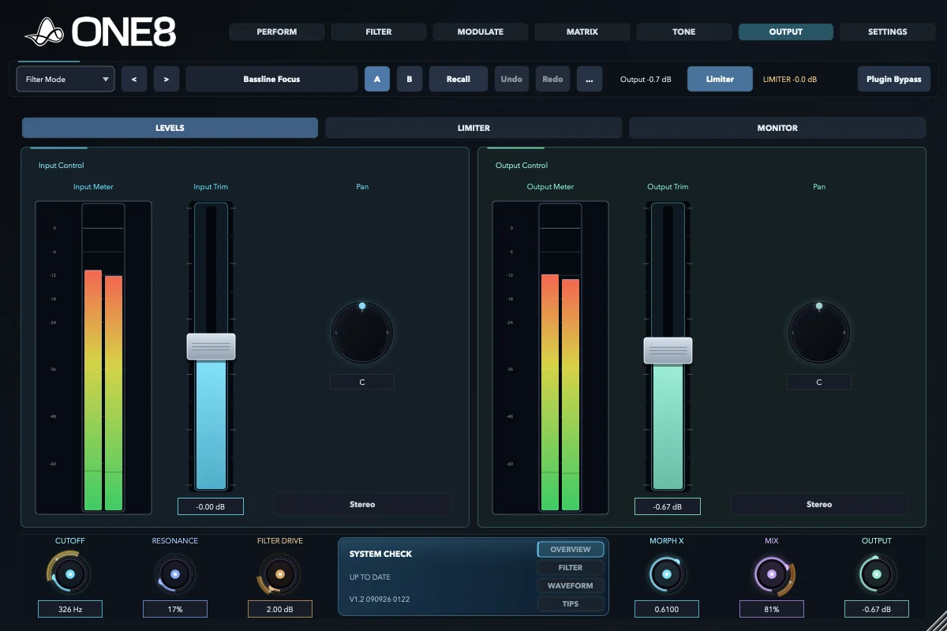Toggle Plugin Bypass
947x631 pixels.
pyautogui.click(x=894, y=79)
